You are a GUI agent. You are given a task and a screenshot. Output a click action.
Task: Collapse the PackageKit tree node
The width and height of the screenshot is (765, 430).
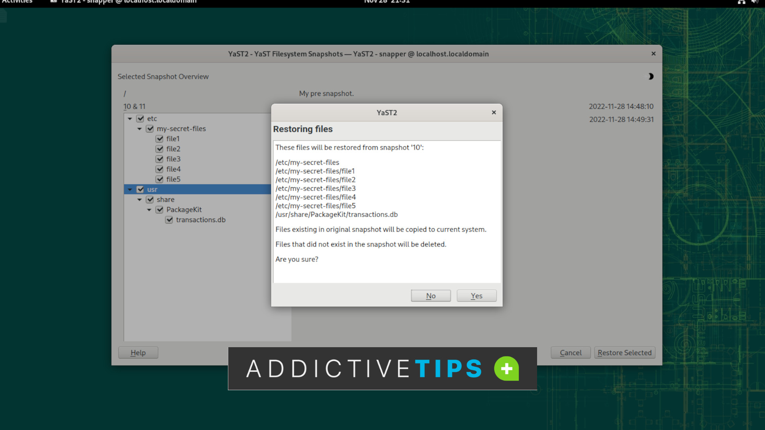click(149, 209)
